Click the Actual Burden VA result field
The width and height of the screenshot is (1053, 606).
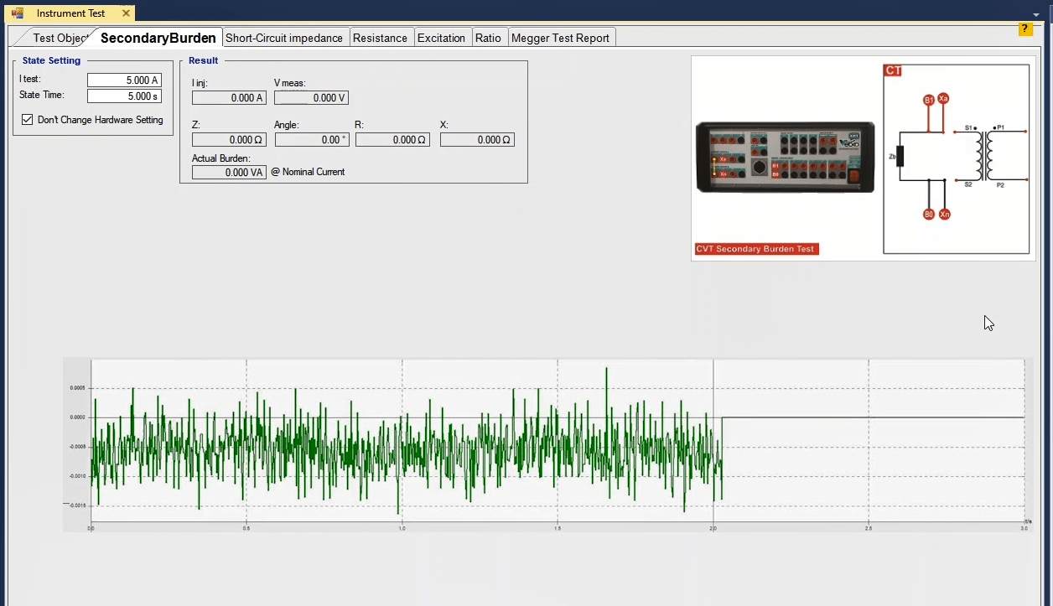point(229,173)
